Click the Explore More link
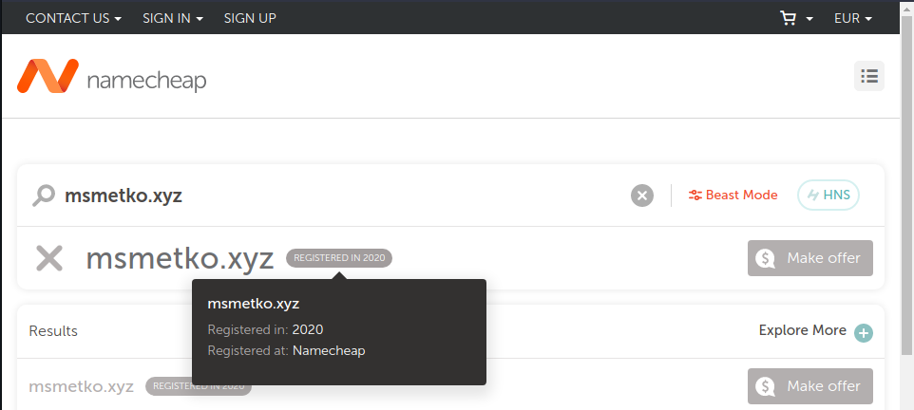Screen dimensions: 914x410 pyautogui.click(x=802, y=331)
